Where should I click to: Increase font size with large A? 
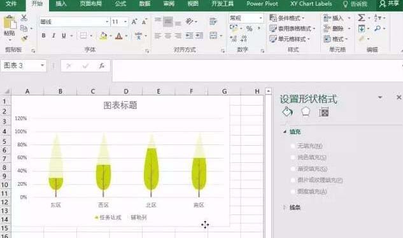click(x=134, y=22)
